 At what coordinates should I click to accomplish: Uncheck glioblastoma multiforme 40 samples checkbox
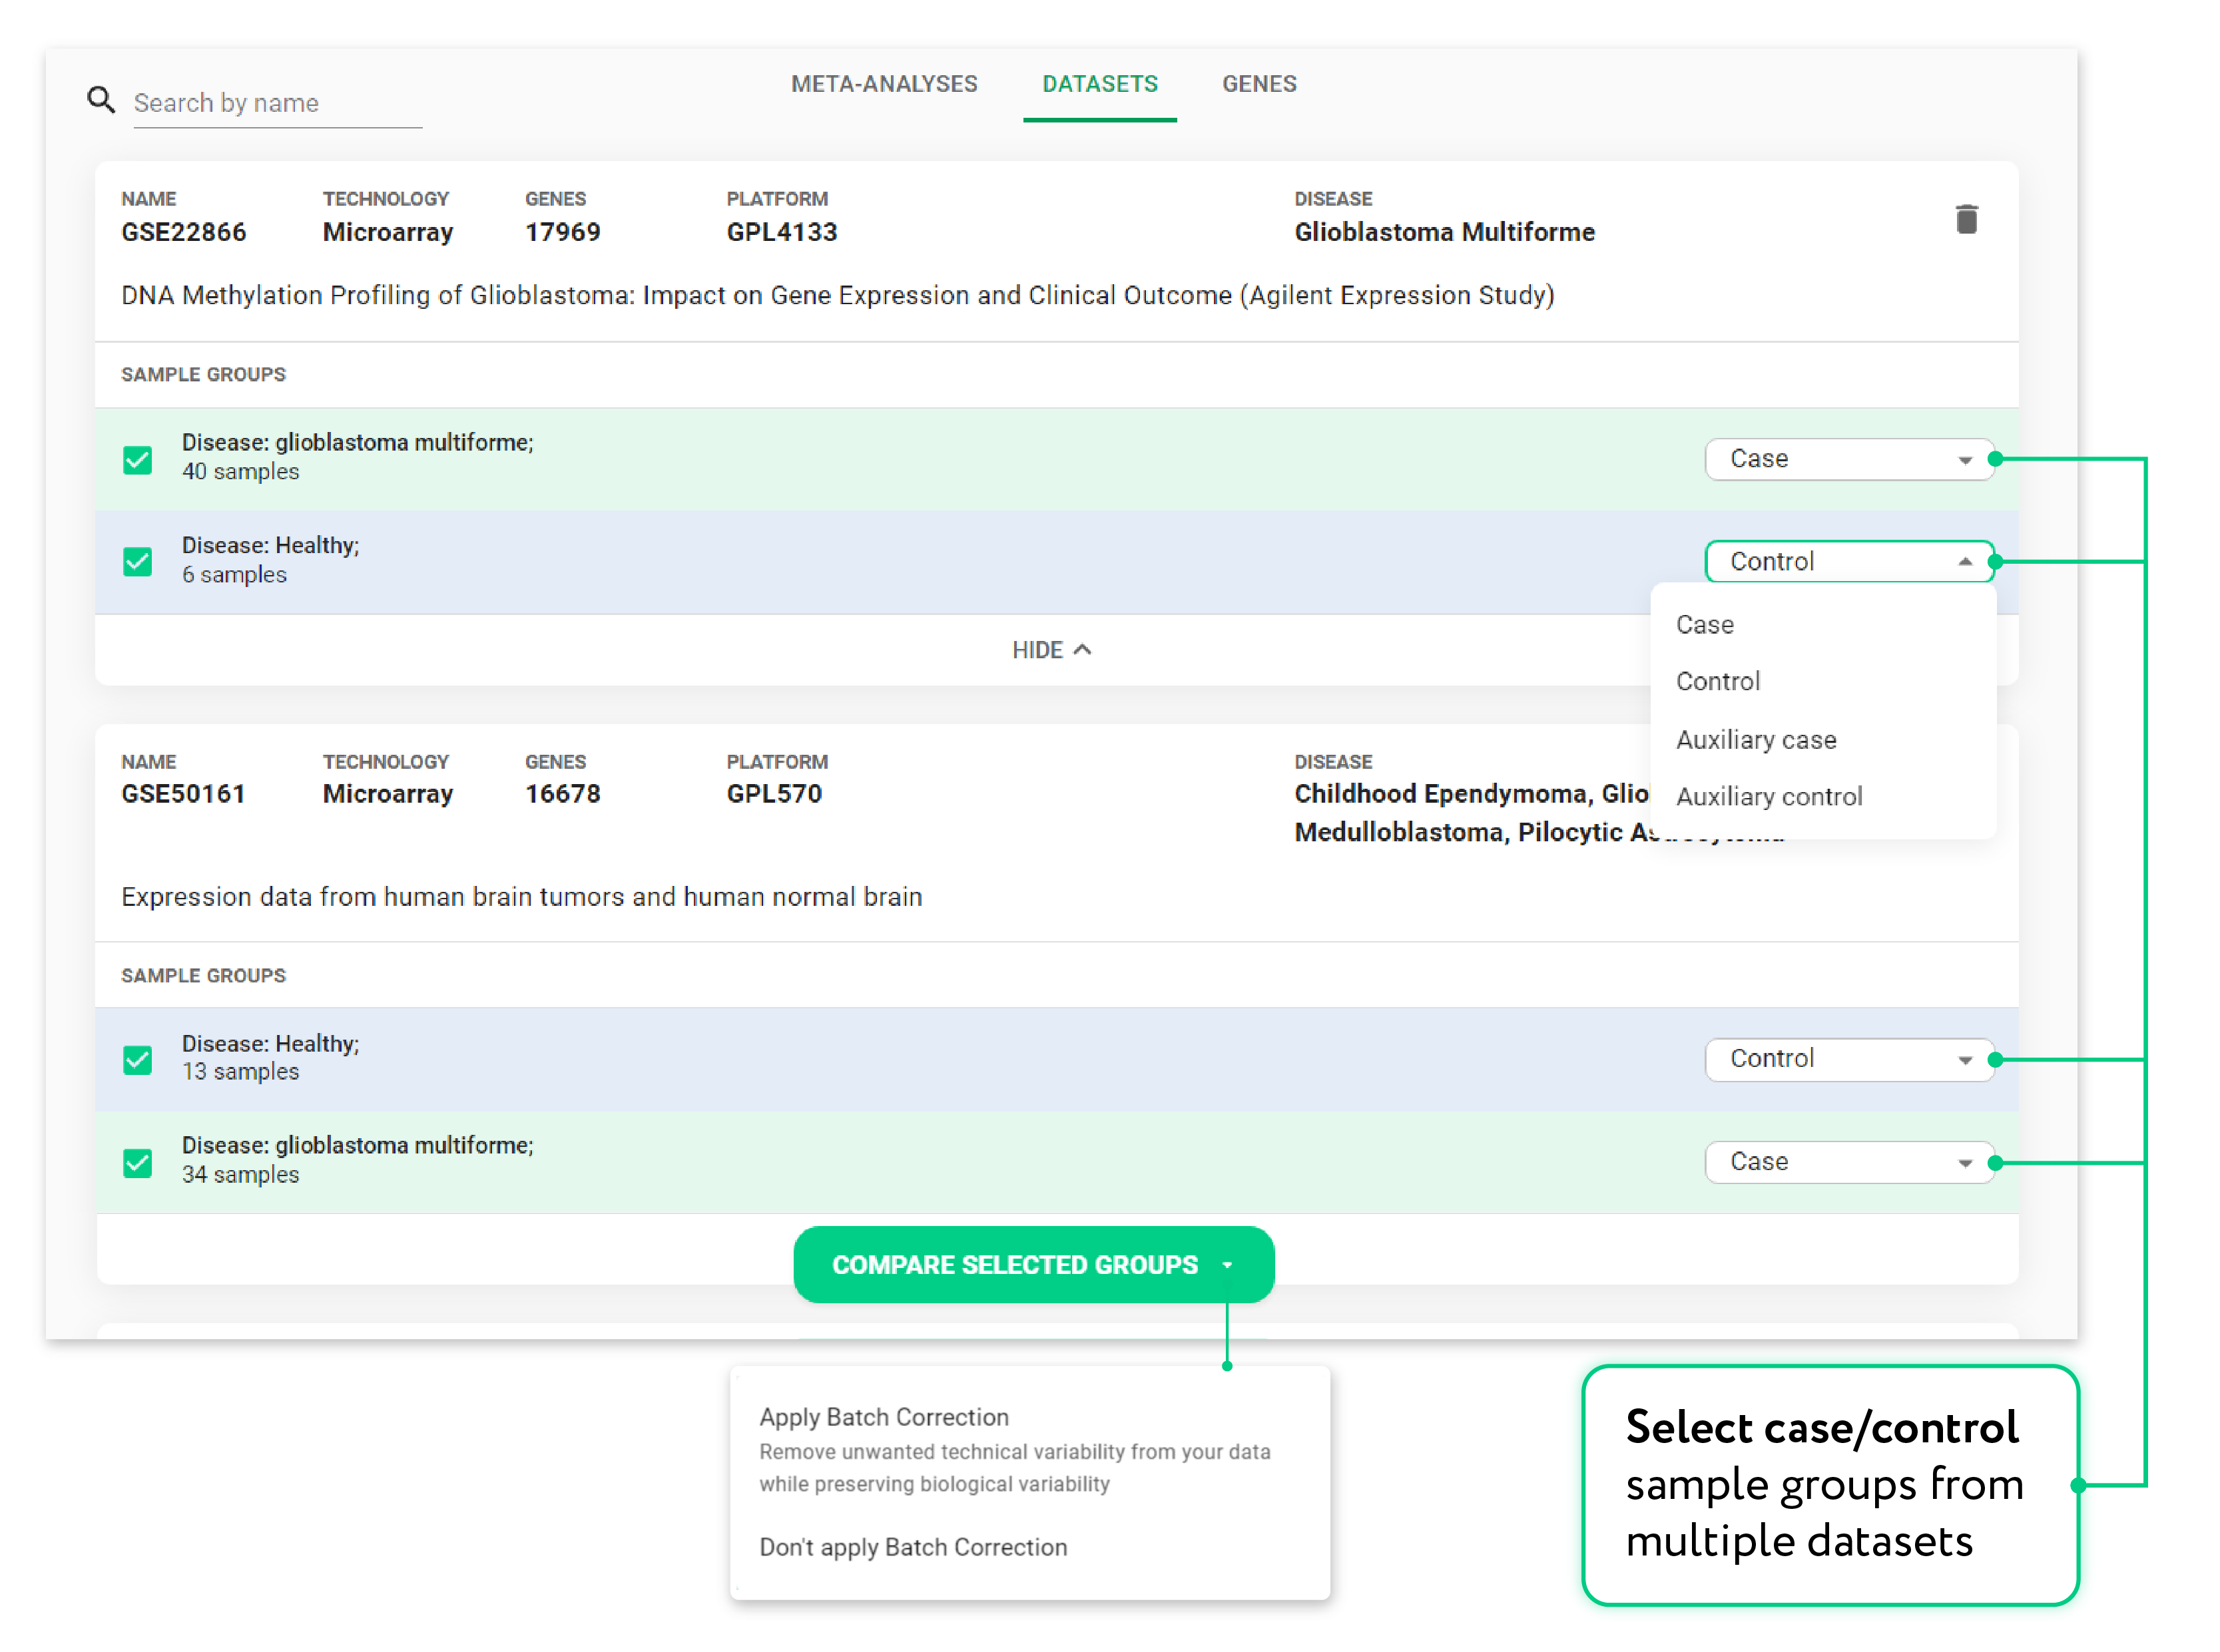[138, 459]
